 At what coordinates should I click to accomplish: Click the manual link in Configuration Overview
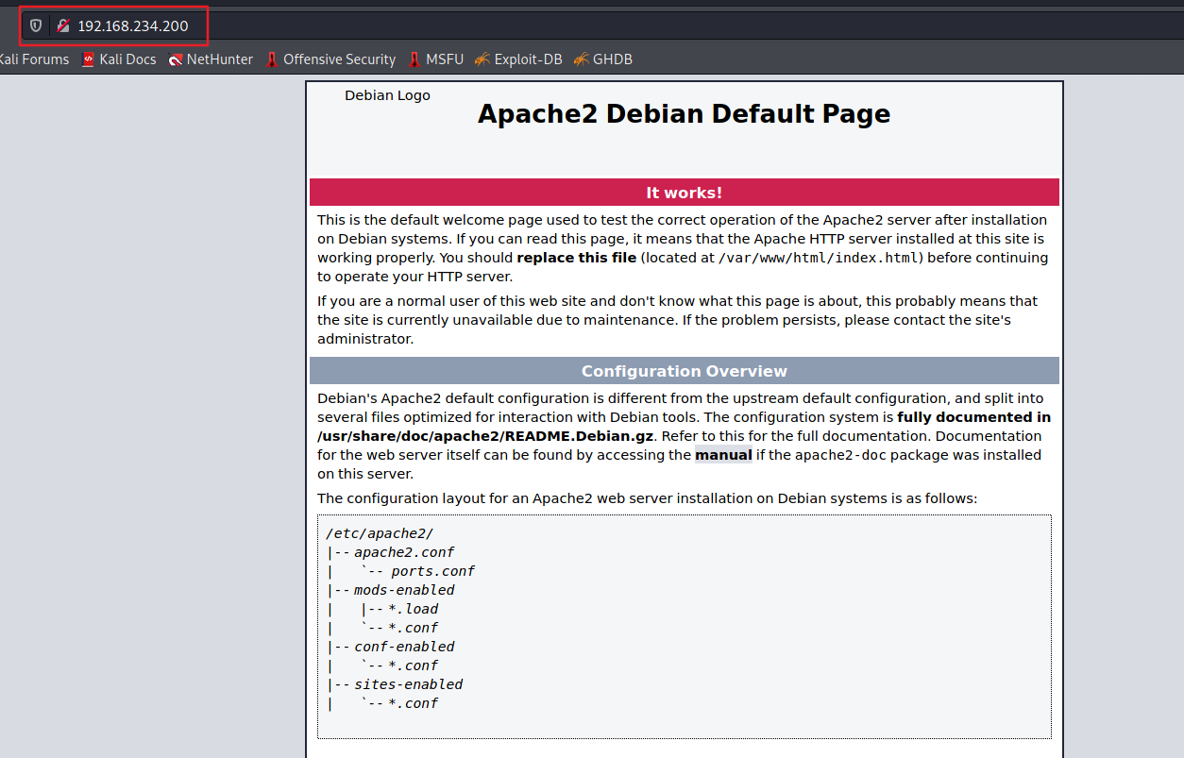[724, 455]
